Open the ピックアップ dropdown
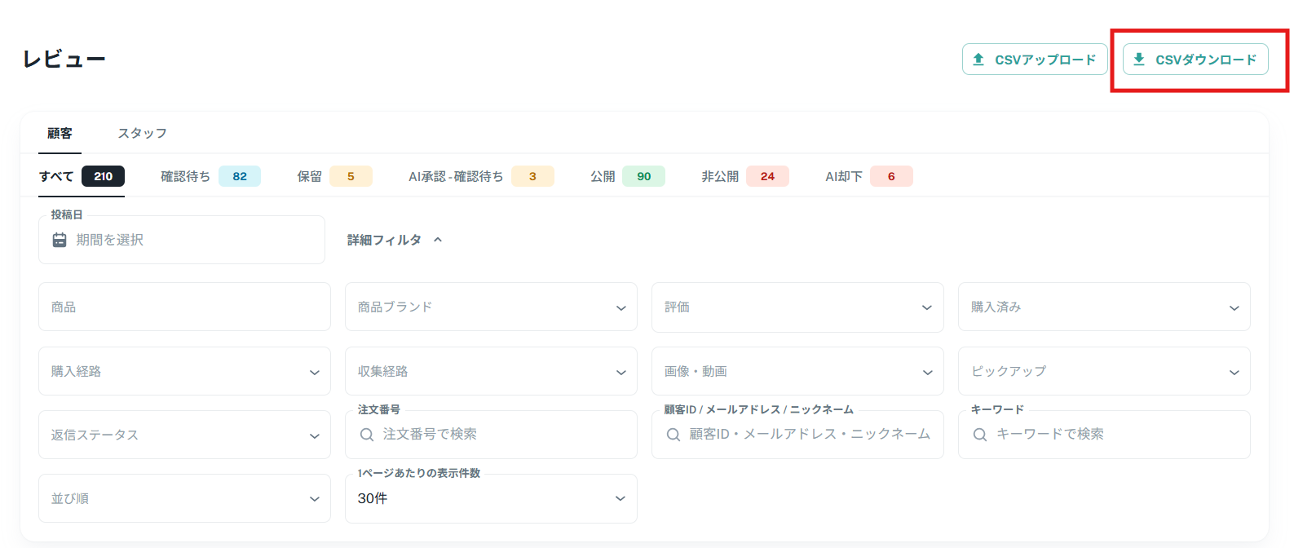This screenshot has height=548, width=1294. click(1104, 371)
